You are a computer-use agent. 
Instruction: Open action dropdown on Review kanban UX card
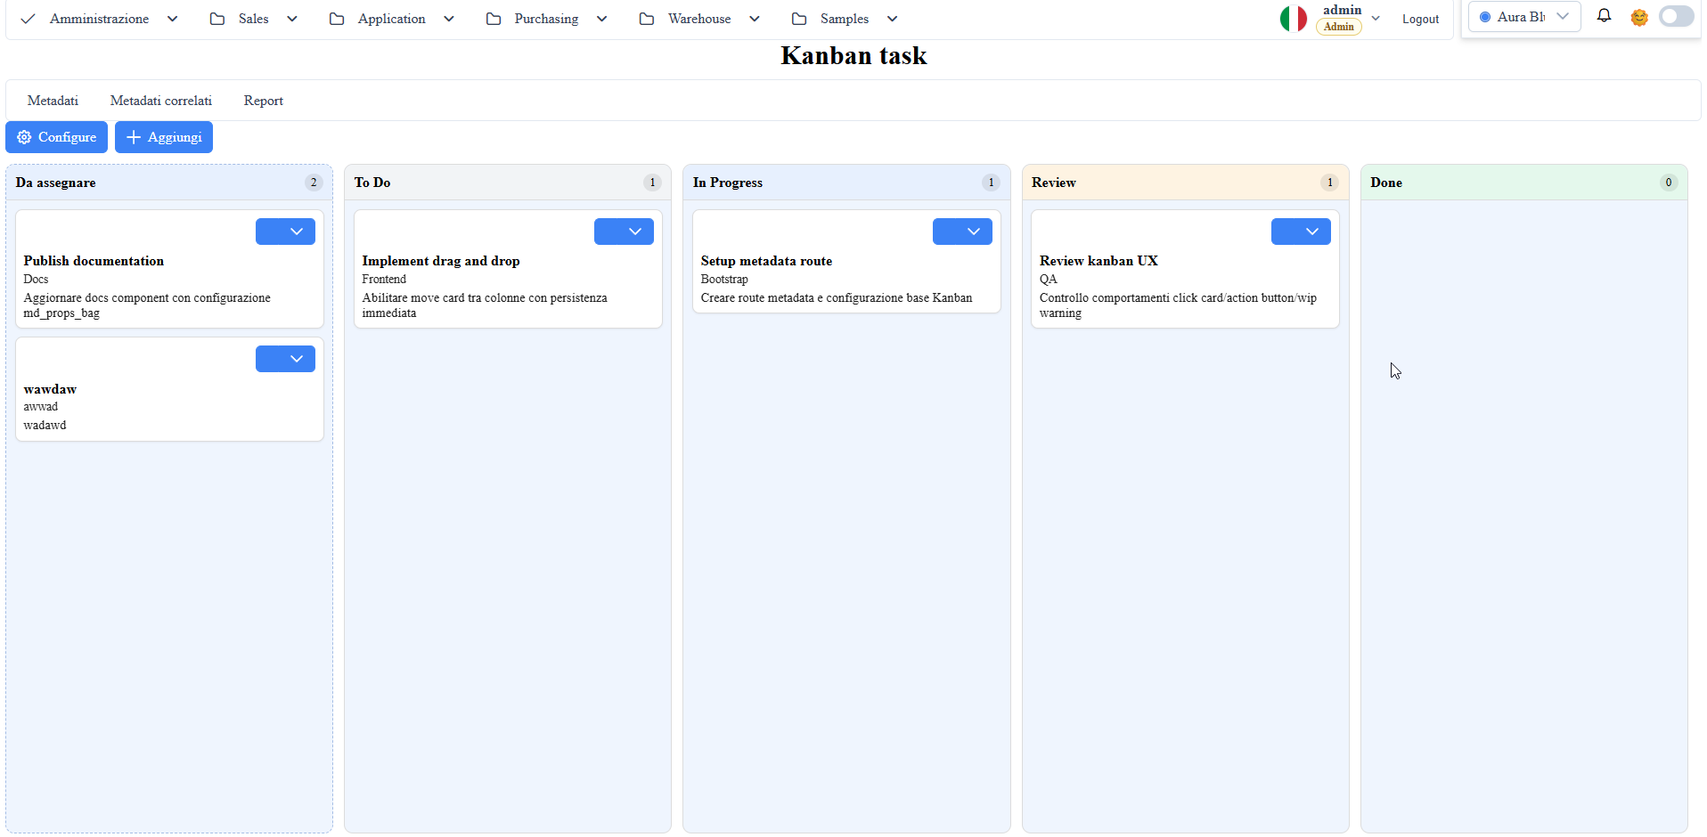click(1301, 232)
